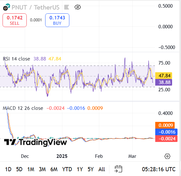Click the Mar label on time axis
Screen dimensions: 181x176
(132, 156)
